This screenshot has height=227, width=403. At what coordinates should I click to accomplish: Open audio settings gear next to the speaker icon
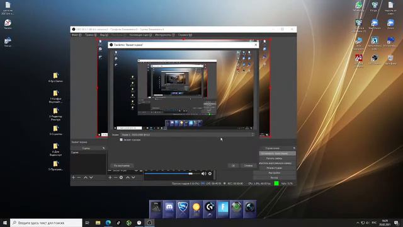click(210, 173)
